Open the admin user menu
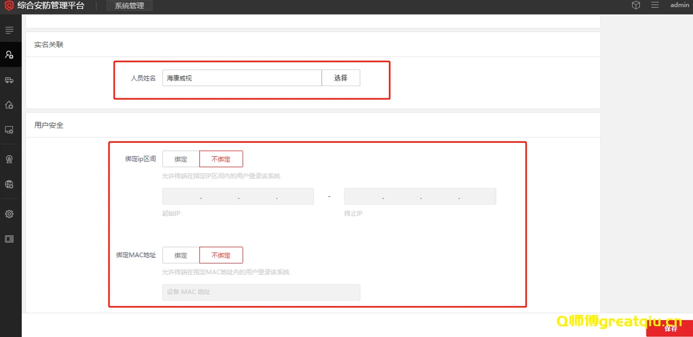The image size is (693, 337). click(679, 5)
